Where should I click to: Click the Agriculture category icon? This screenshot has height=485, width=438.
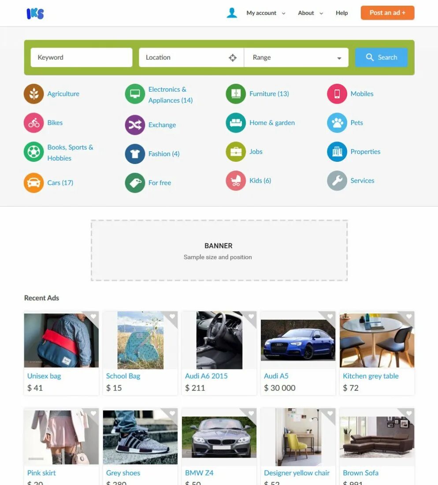coord(33,94)
